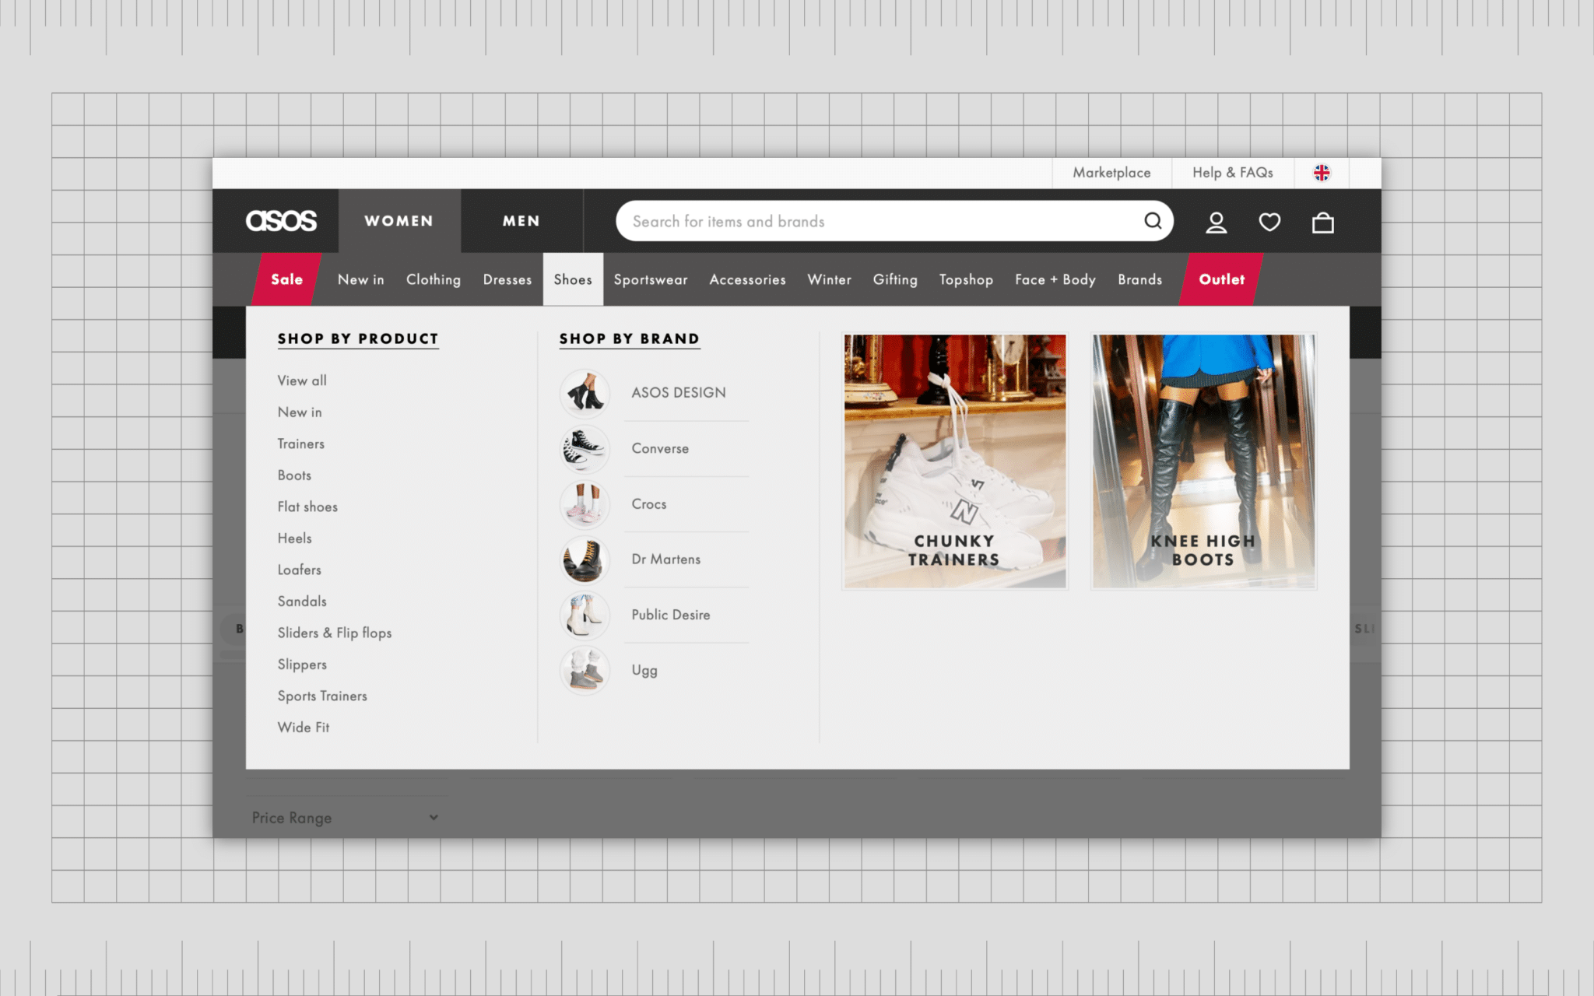Open the Sportswear menu

click(x=651, y=279)
